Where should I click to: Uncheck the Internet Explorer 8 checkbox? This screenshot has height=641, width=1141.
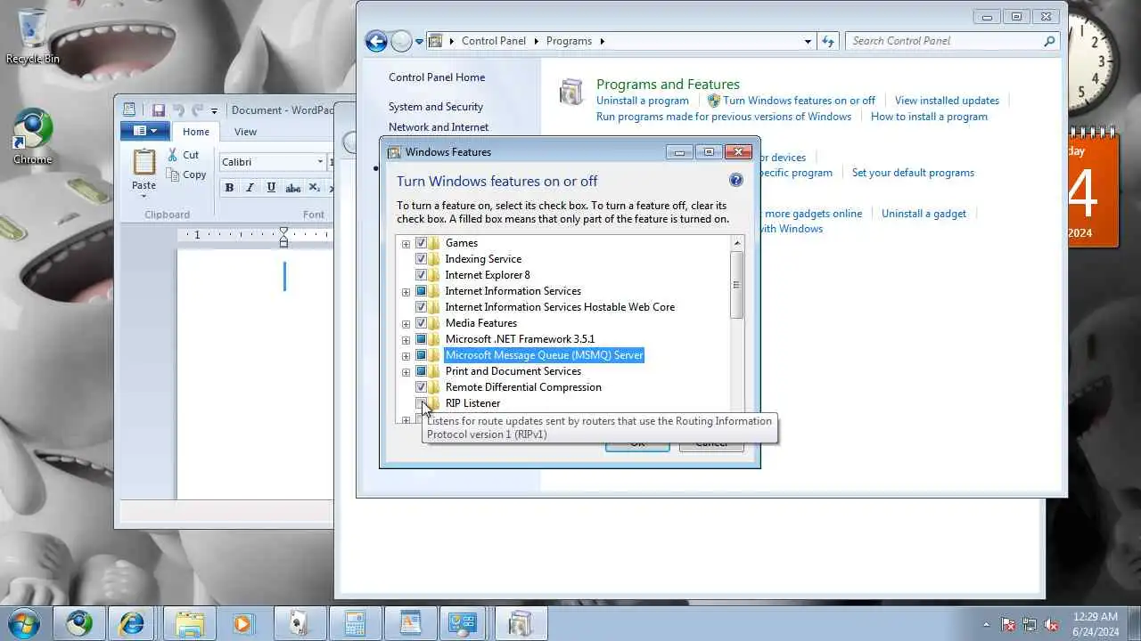pyautogui.click(x=422, y=275)
